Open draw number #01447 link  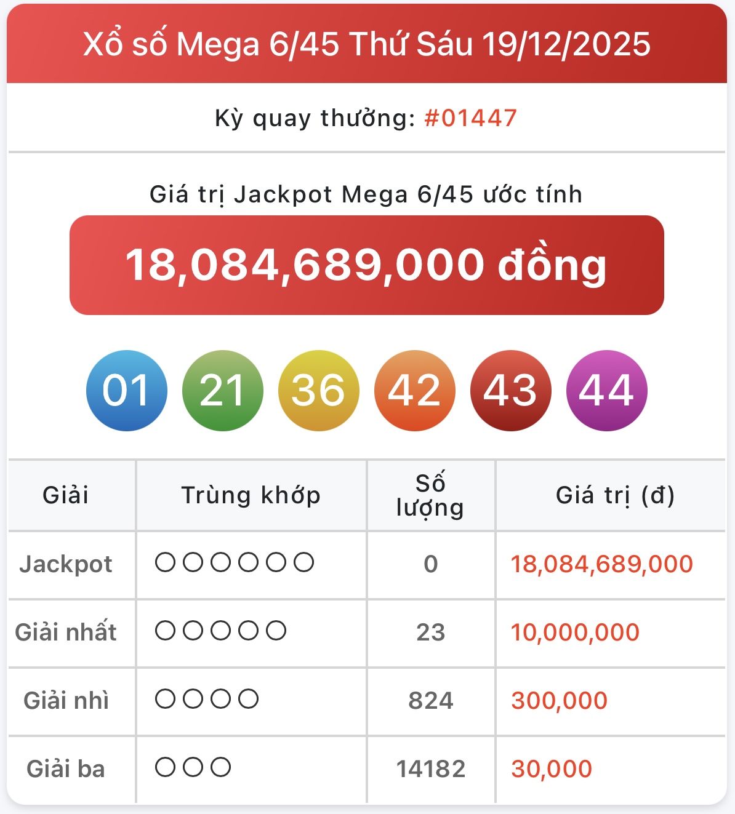[x=470, y=118]
